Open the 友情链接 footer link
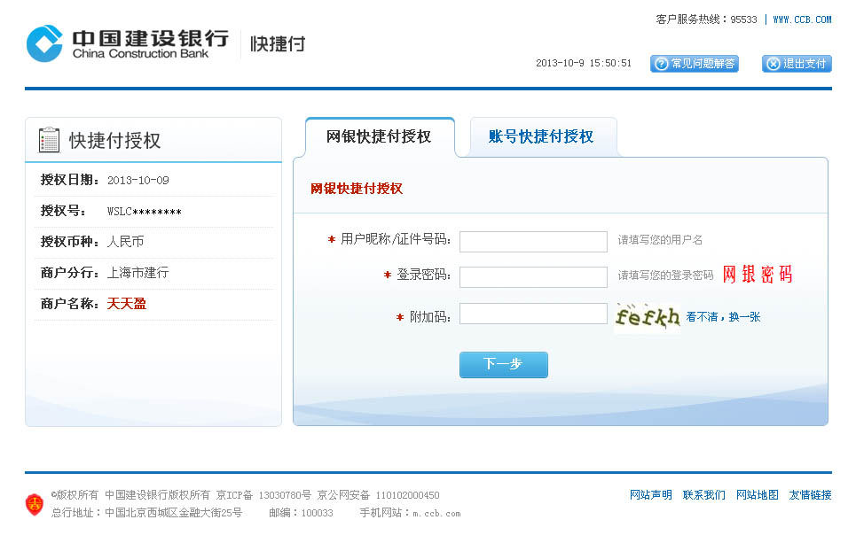 (x=810, y=495)
